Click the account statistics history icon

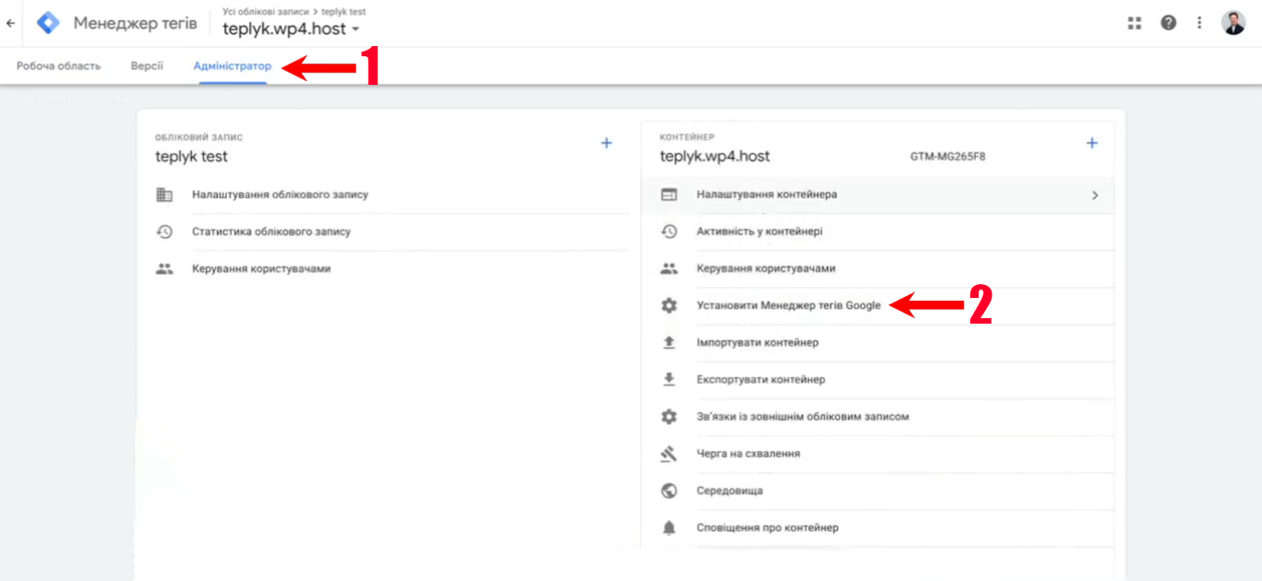(x=164, y=231)
